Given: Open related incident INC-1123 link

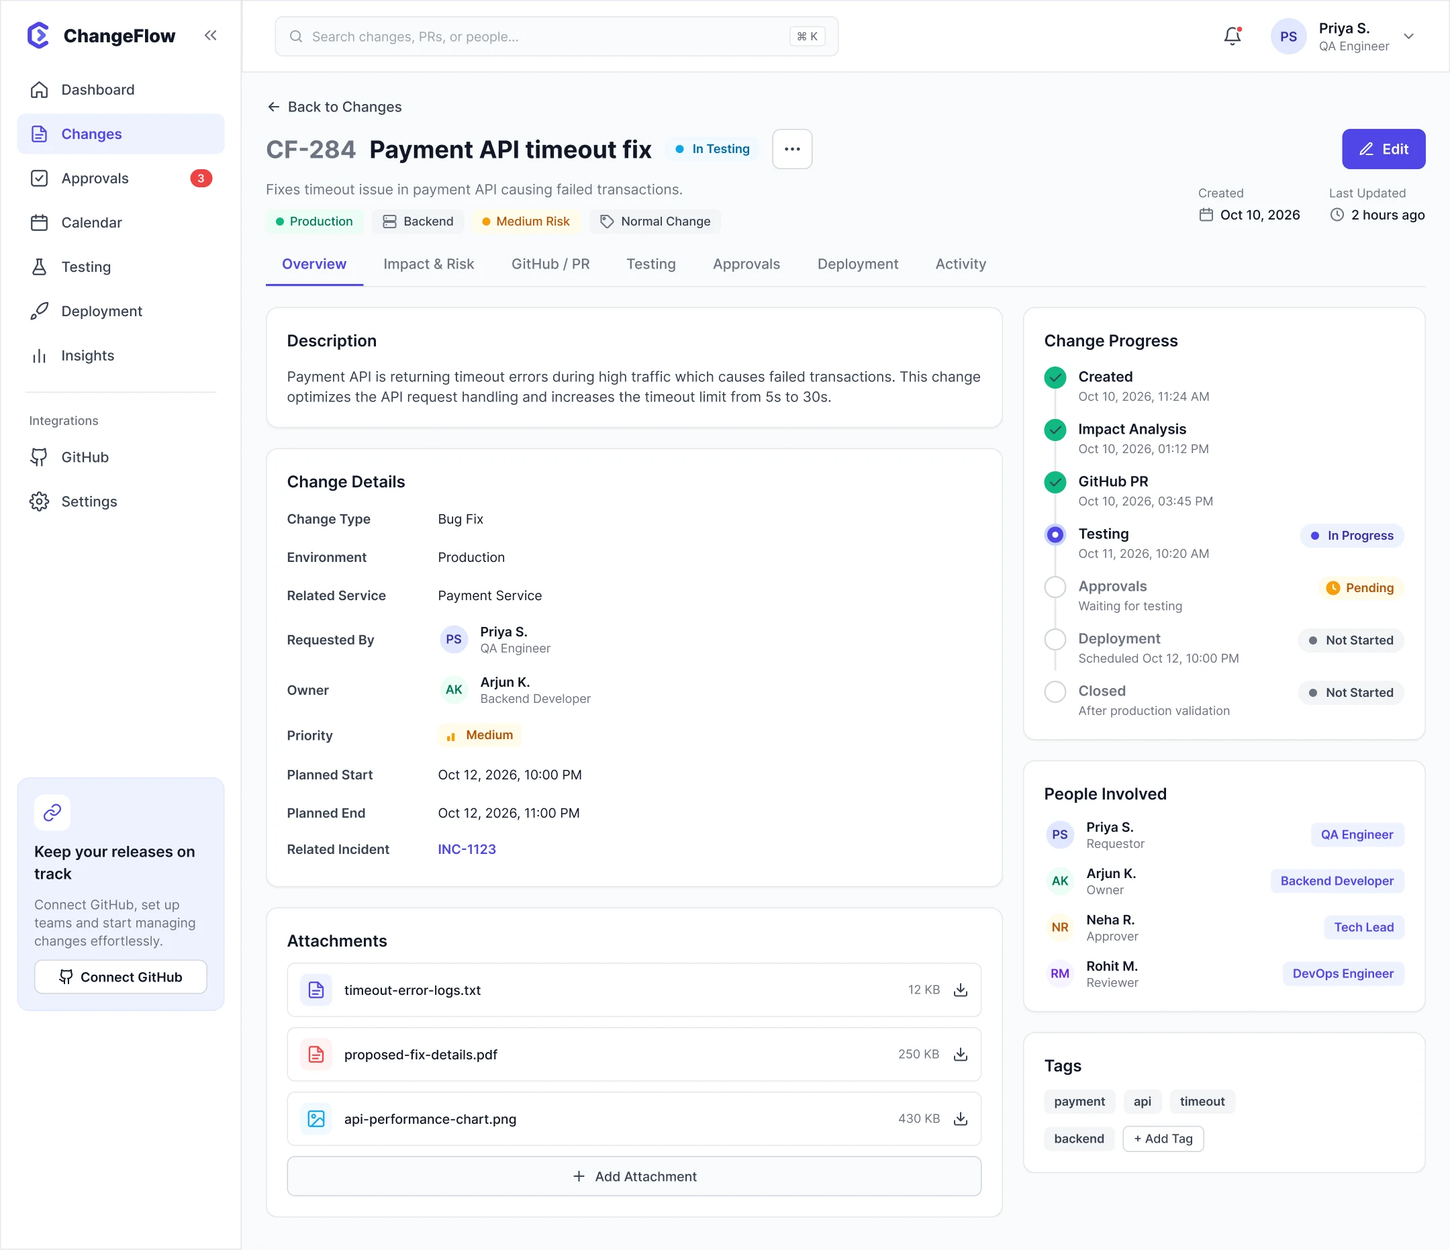Looking at the screenshot, I should [467, 849].
